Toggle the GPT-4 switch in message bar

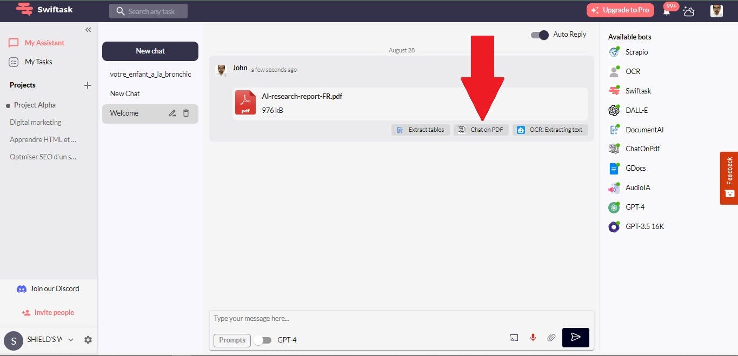click(x=262, y=340)
